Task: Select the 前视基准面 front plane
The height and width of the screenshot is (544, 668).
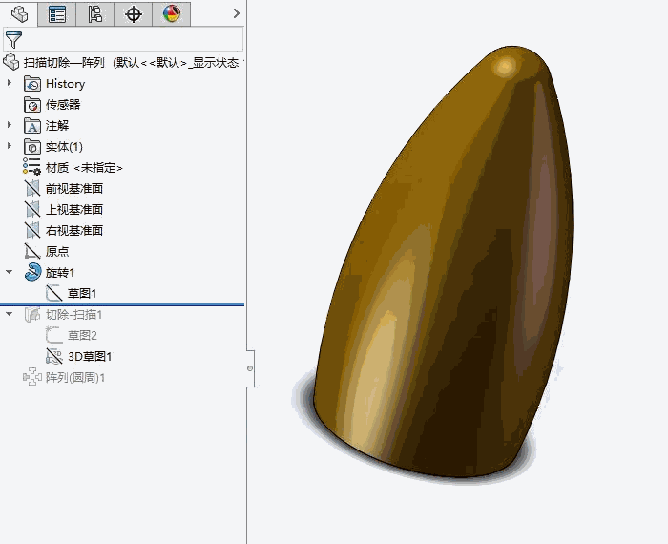Action: pos(74,188)
